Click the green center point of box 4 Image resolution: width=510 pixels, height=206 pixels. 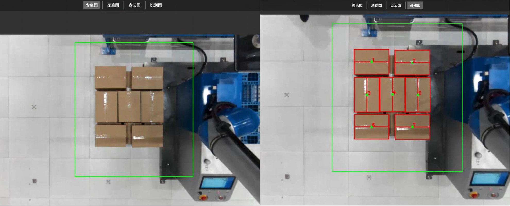click(x=392, y=94)
